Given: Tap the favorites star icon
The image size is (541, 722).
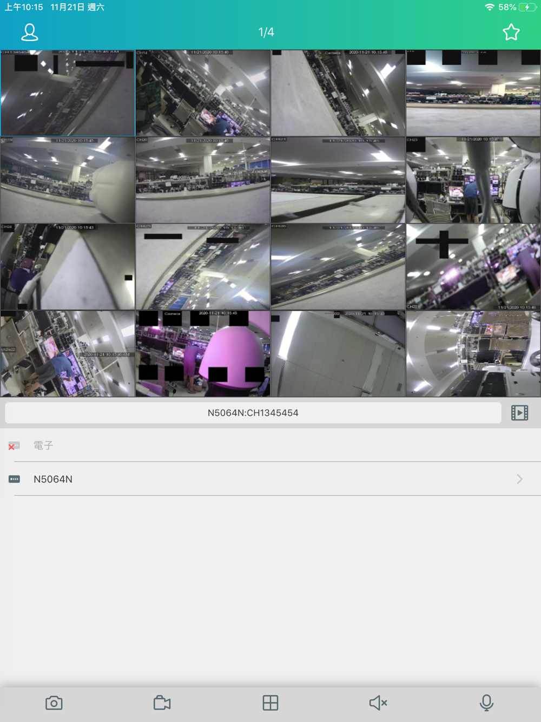Looking at the screenshot, I should (x=511, y=32).
